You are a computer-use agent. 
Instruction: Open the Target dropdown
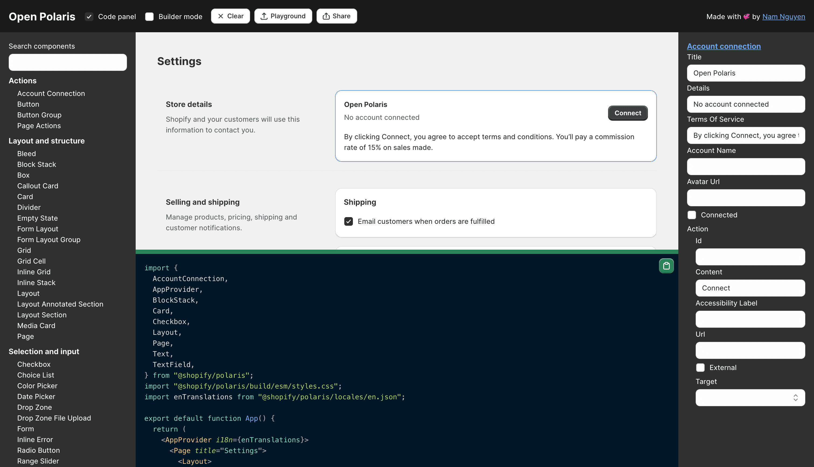[745, 397]
